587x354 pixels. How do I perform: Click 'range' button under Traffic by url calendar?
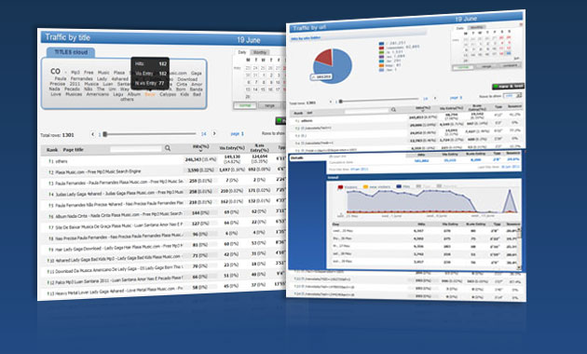486,66
